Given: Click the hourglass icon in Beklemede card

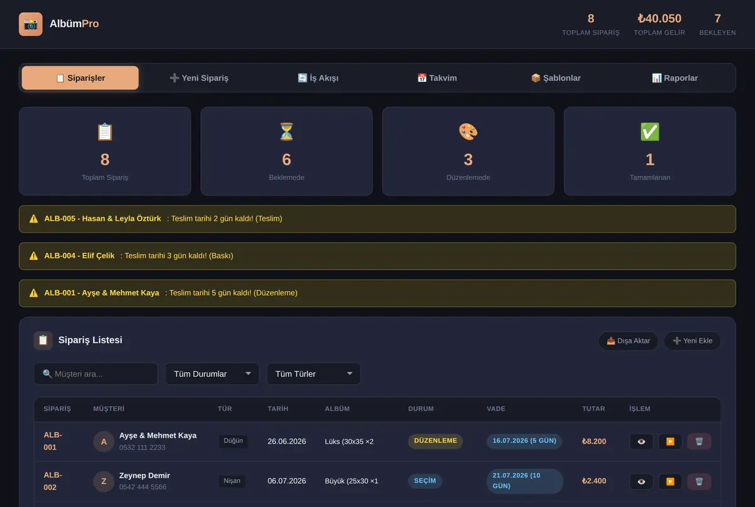Looking at the screenshot, I should 286,131.
